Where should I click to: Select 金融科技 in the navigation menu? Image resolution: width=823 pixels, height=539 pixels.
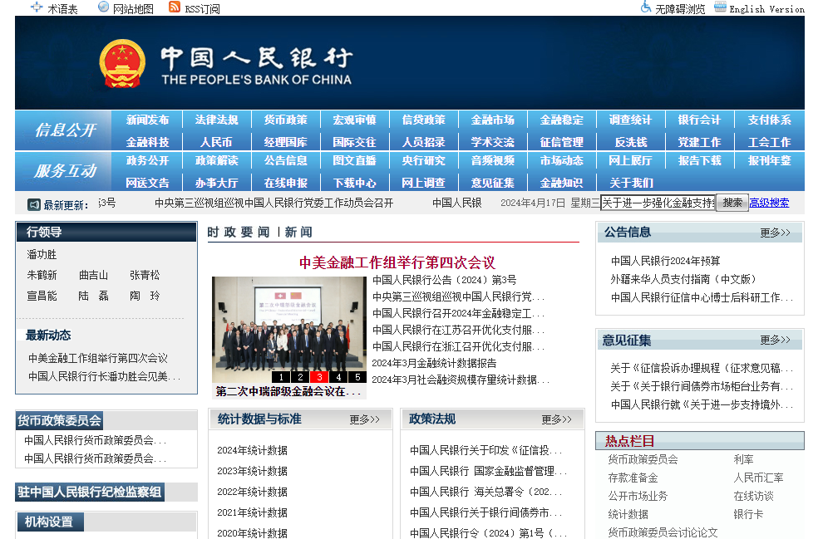148,141
